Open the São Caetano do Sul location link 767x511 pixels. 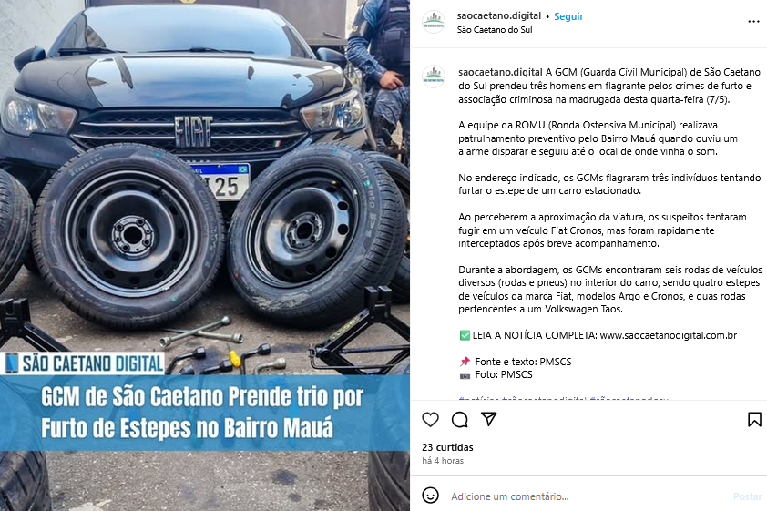point(495,30)
